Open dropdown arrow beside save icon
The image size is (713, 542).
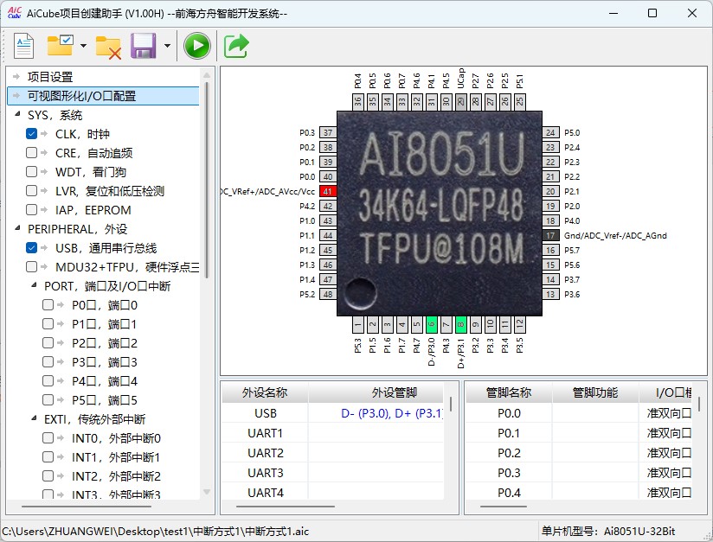(x=167, y=46)
